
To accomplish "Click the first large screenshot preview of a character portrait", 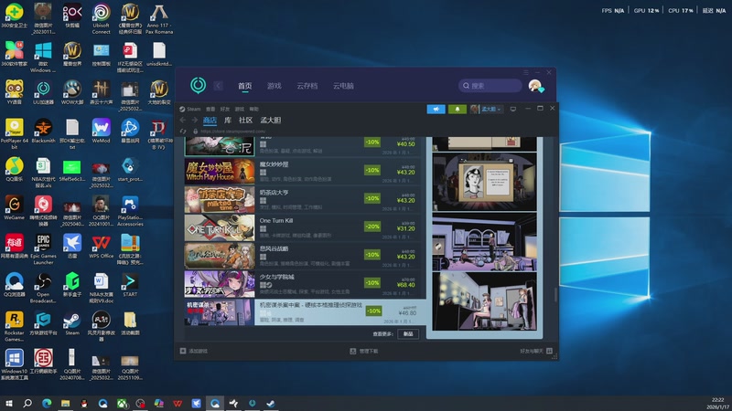I will [x=484, y=182].
